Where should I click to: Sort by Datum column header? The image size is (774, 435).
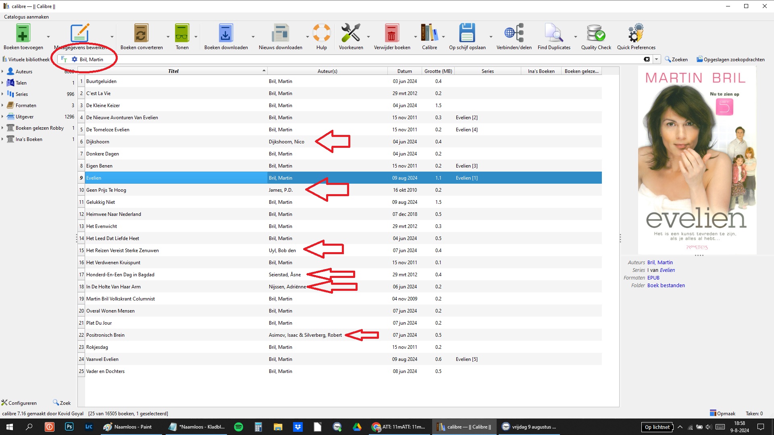pos(404,71)
